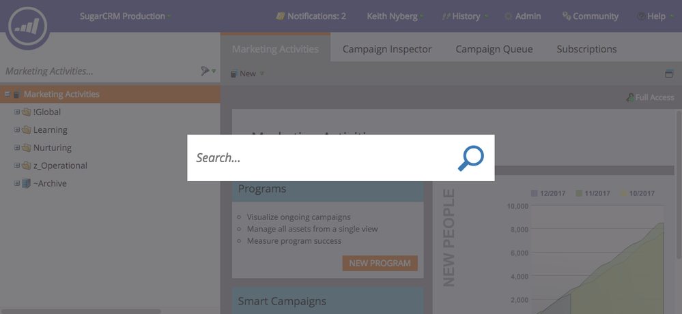This screenshot has height=314, width=682.
Task: Click the Notifications note icon
Action: click(x=281, y=16)
